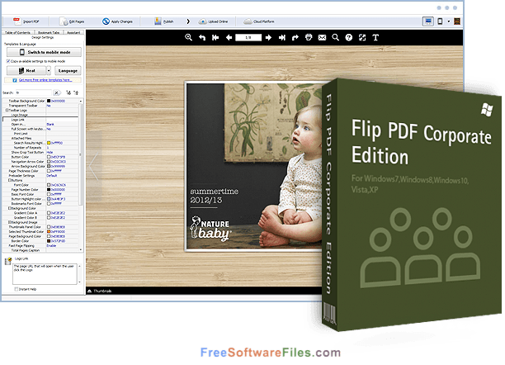
Task: Toggle Copy available settings to mobile mode
Action: click(x=8, y=61)
